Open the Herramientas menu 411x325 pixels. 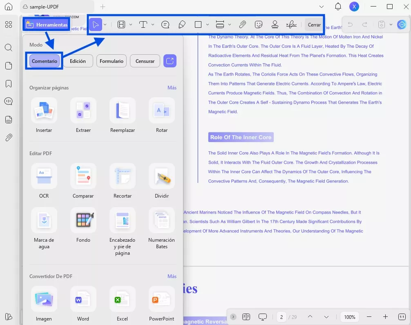(x=47, y=25)
